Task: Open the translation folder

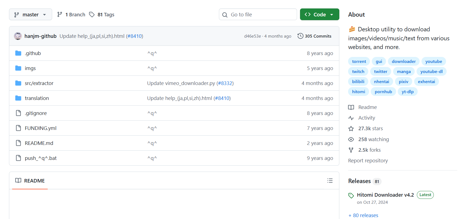Action: [37, 98]
